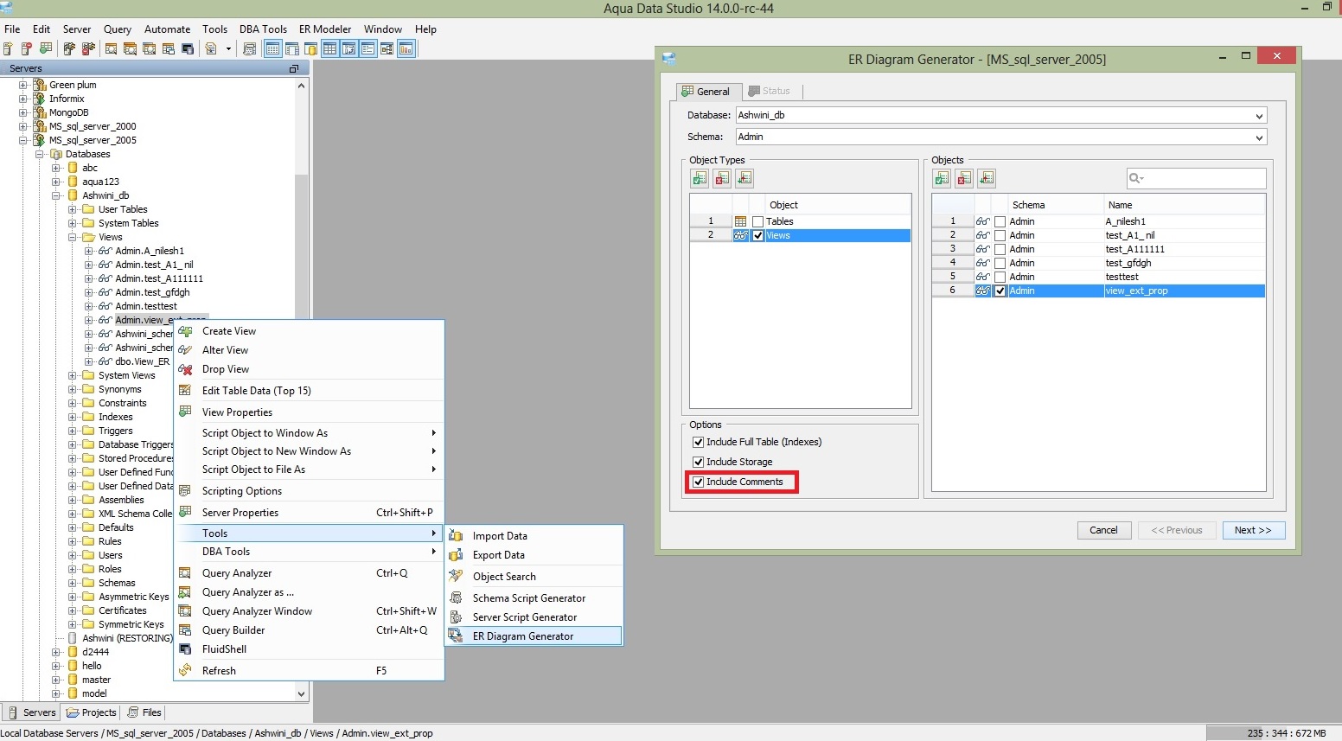Click the Name column header in Objects

pyautogui.click(x=1185, y=205)
